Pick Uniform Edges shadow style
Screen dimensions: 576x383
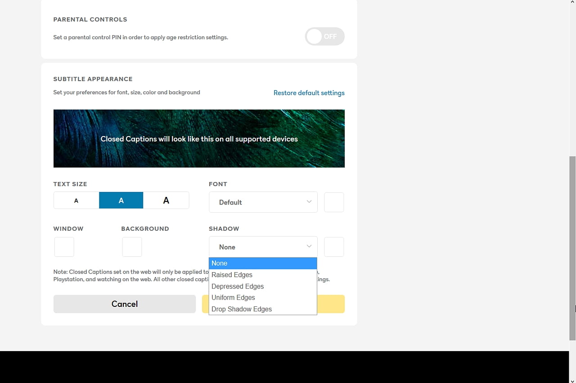coord(233,297)
